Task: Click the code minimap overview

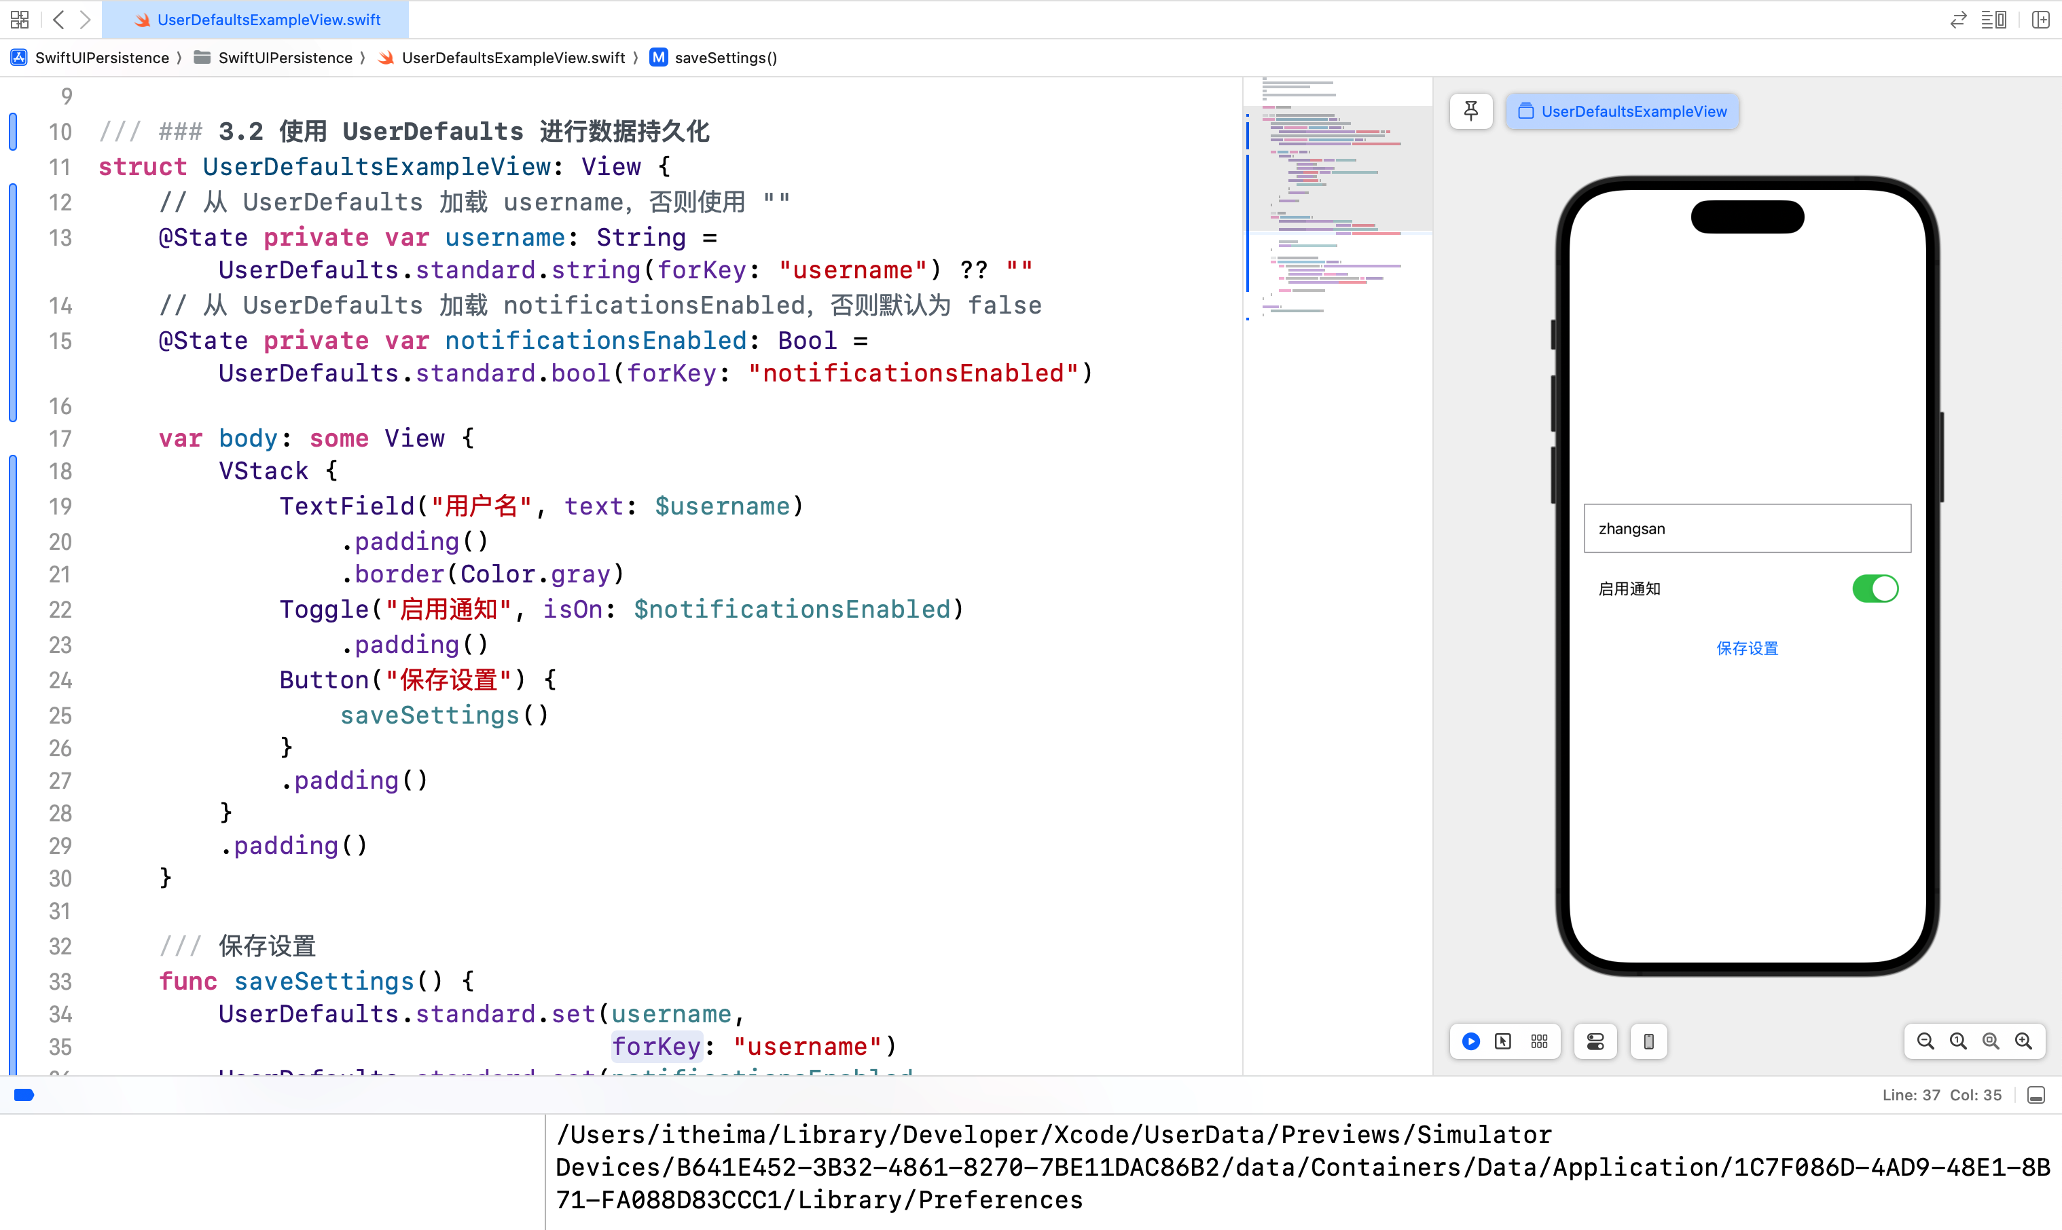Action: [x=1337, y=198]
